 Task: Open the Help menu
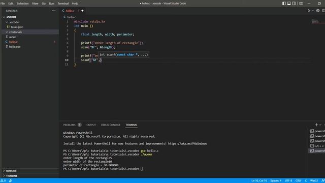75,4
